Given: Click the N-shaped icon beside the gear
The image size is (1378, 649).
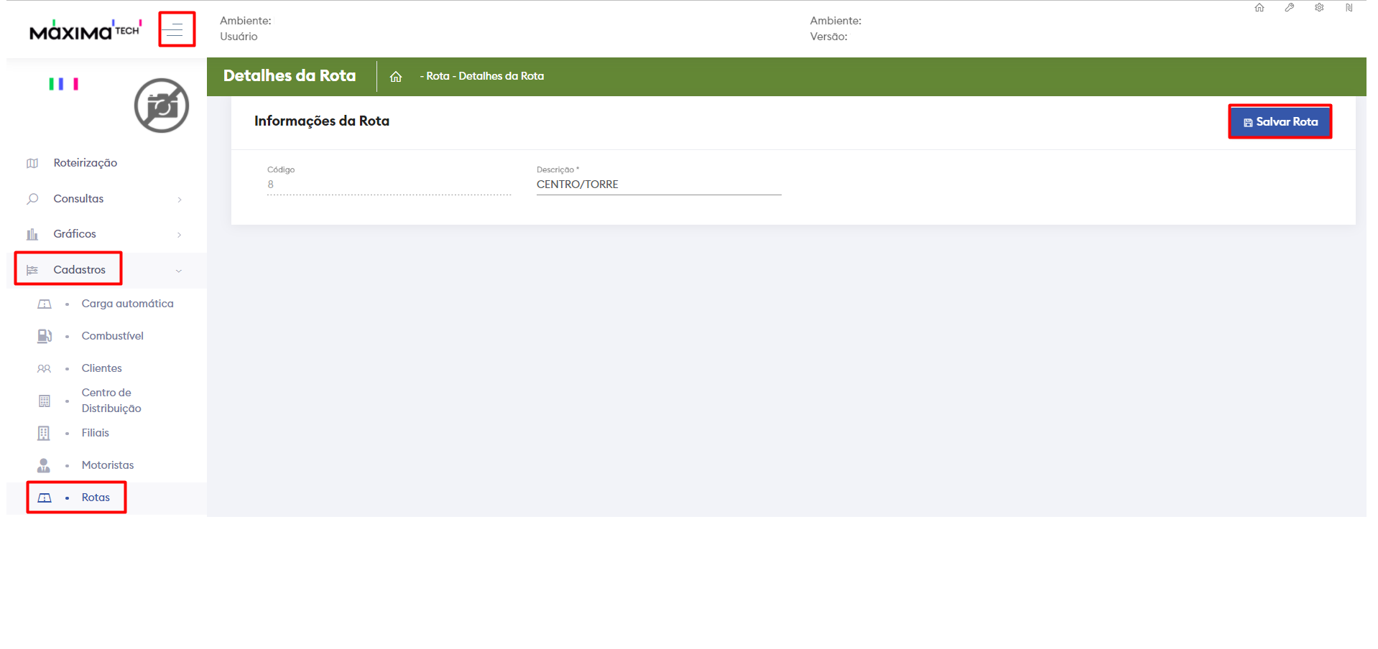Looking at the screenshot, I should [1349, 8].
